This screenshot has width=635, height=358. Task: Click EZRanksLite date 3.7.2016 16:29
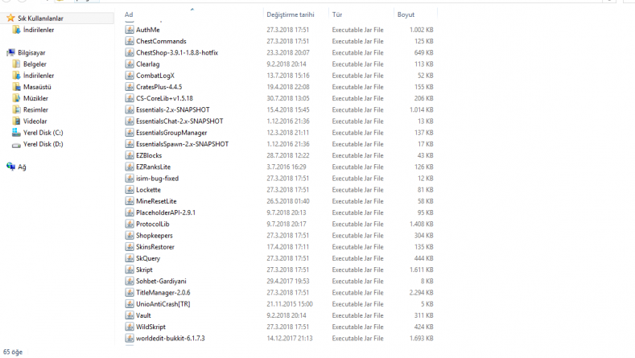[287, 167]
